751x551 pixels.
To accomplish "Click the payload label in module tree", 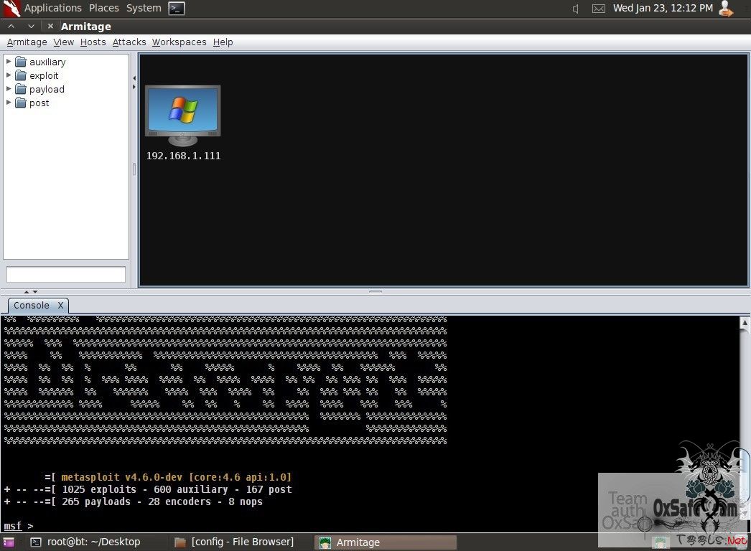I will coord(47,90).
